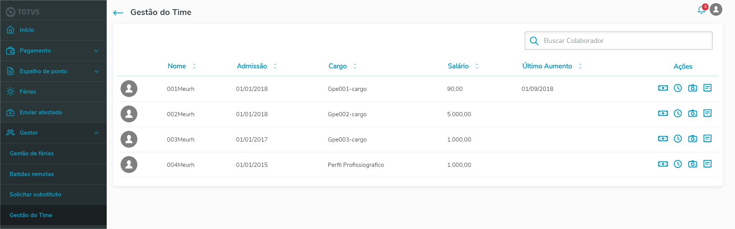Click the camera icon for 003Meurh
Screen dimensions: 735x229
pyautogui.click(x=692, y=139)
